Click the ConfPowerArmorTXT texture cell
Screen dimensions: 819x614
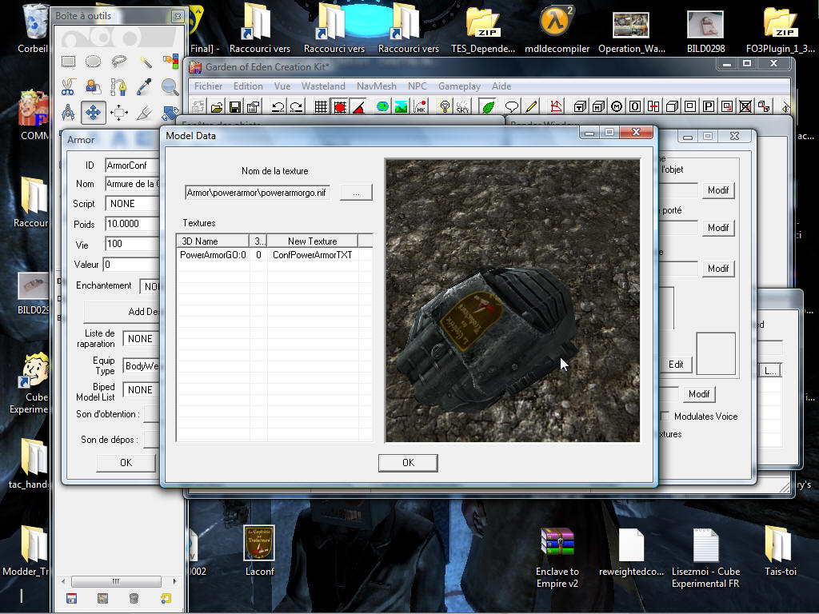click(313, 255)
